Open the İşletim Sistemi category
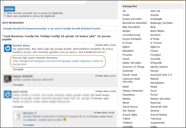This screenshot has width=186, height=128. [x=159, y=67]
